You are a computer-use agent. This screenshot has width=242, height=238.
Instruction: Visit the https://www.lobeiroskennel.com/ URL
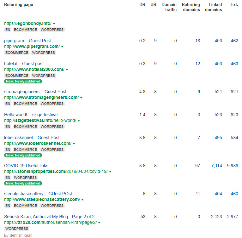pyautogui.click(x=38, y=143)
